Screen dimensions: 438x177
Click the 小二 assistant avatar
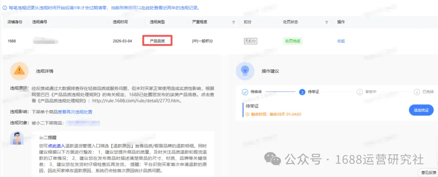tap(17, 138)
